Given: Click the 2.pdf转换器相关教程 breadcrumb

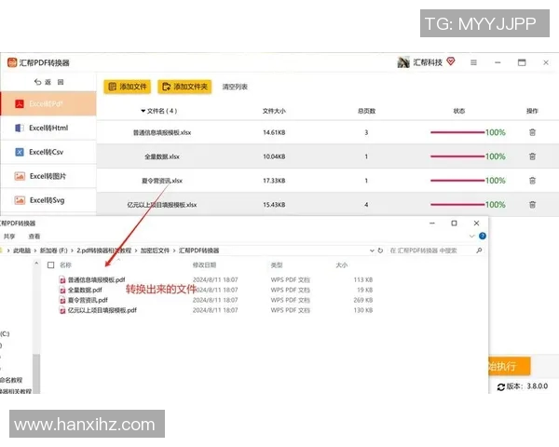Looking at the screenshot, I should tap(103, 251).
